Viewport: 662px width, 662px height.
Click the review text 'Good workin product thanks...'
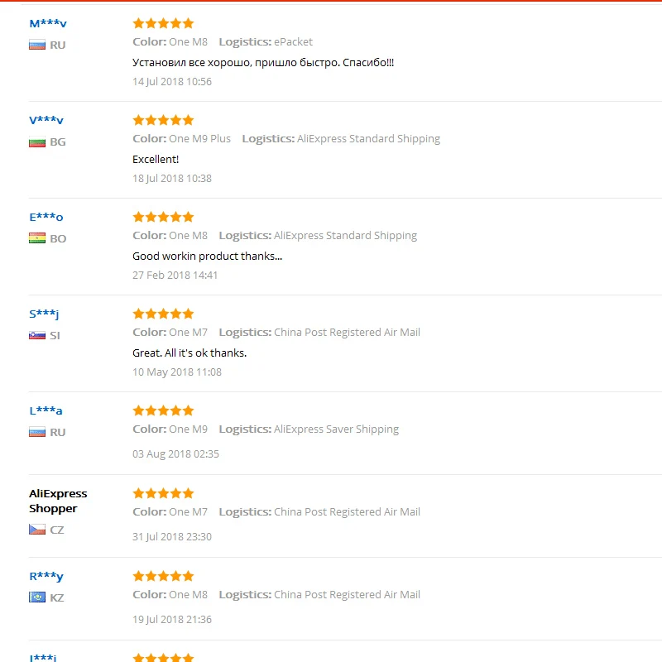point(208,257)
